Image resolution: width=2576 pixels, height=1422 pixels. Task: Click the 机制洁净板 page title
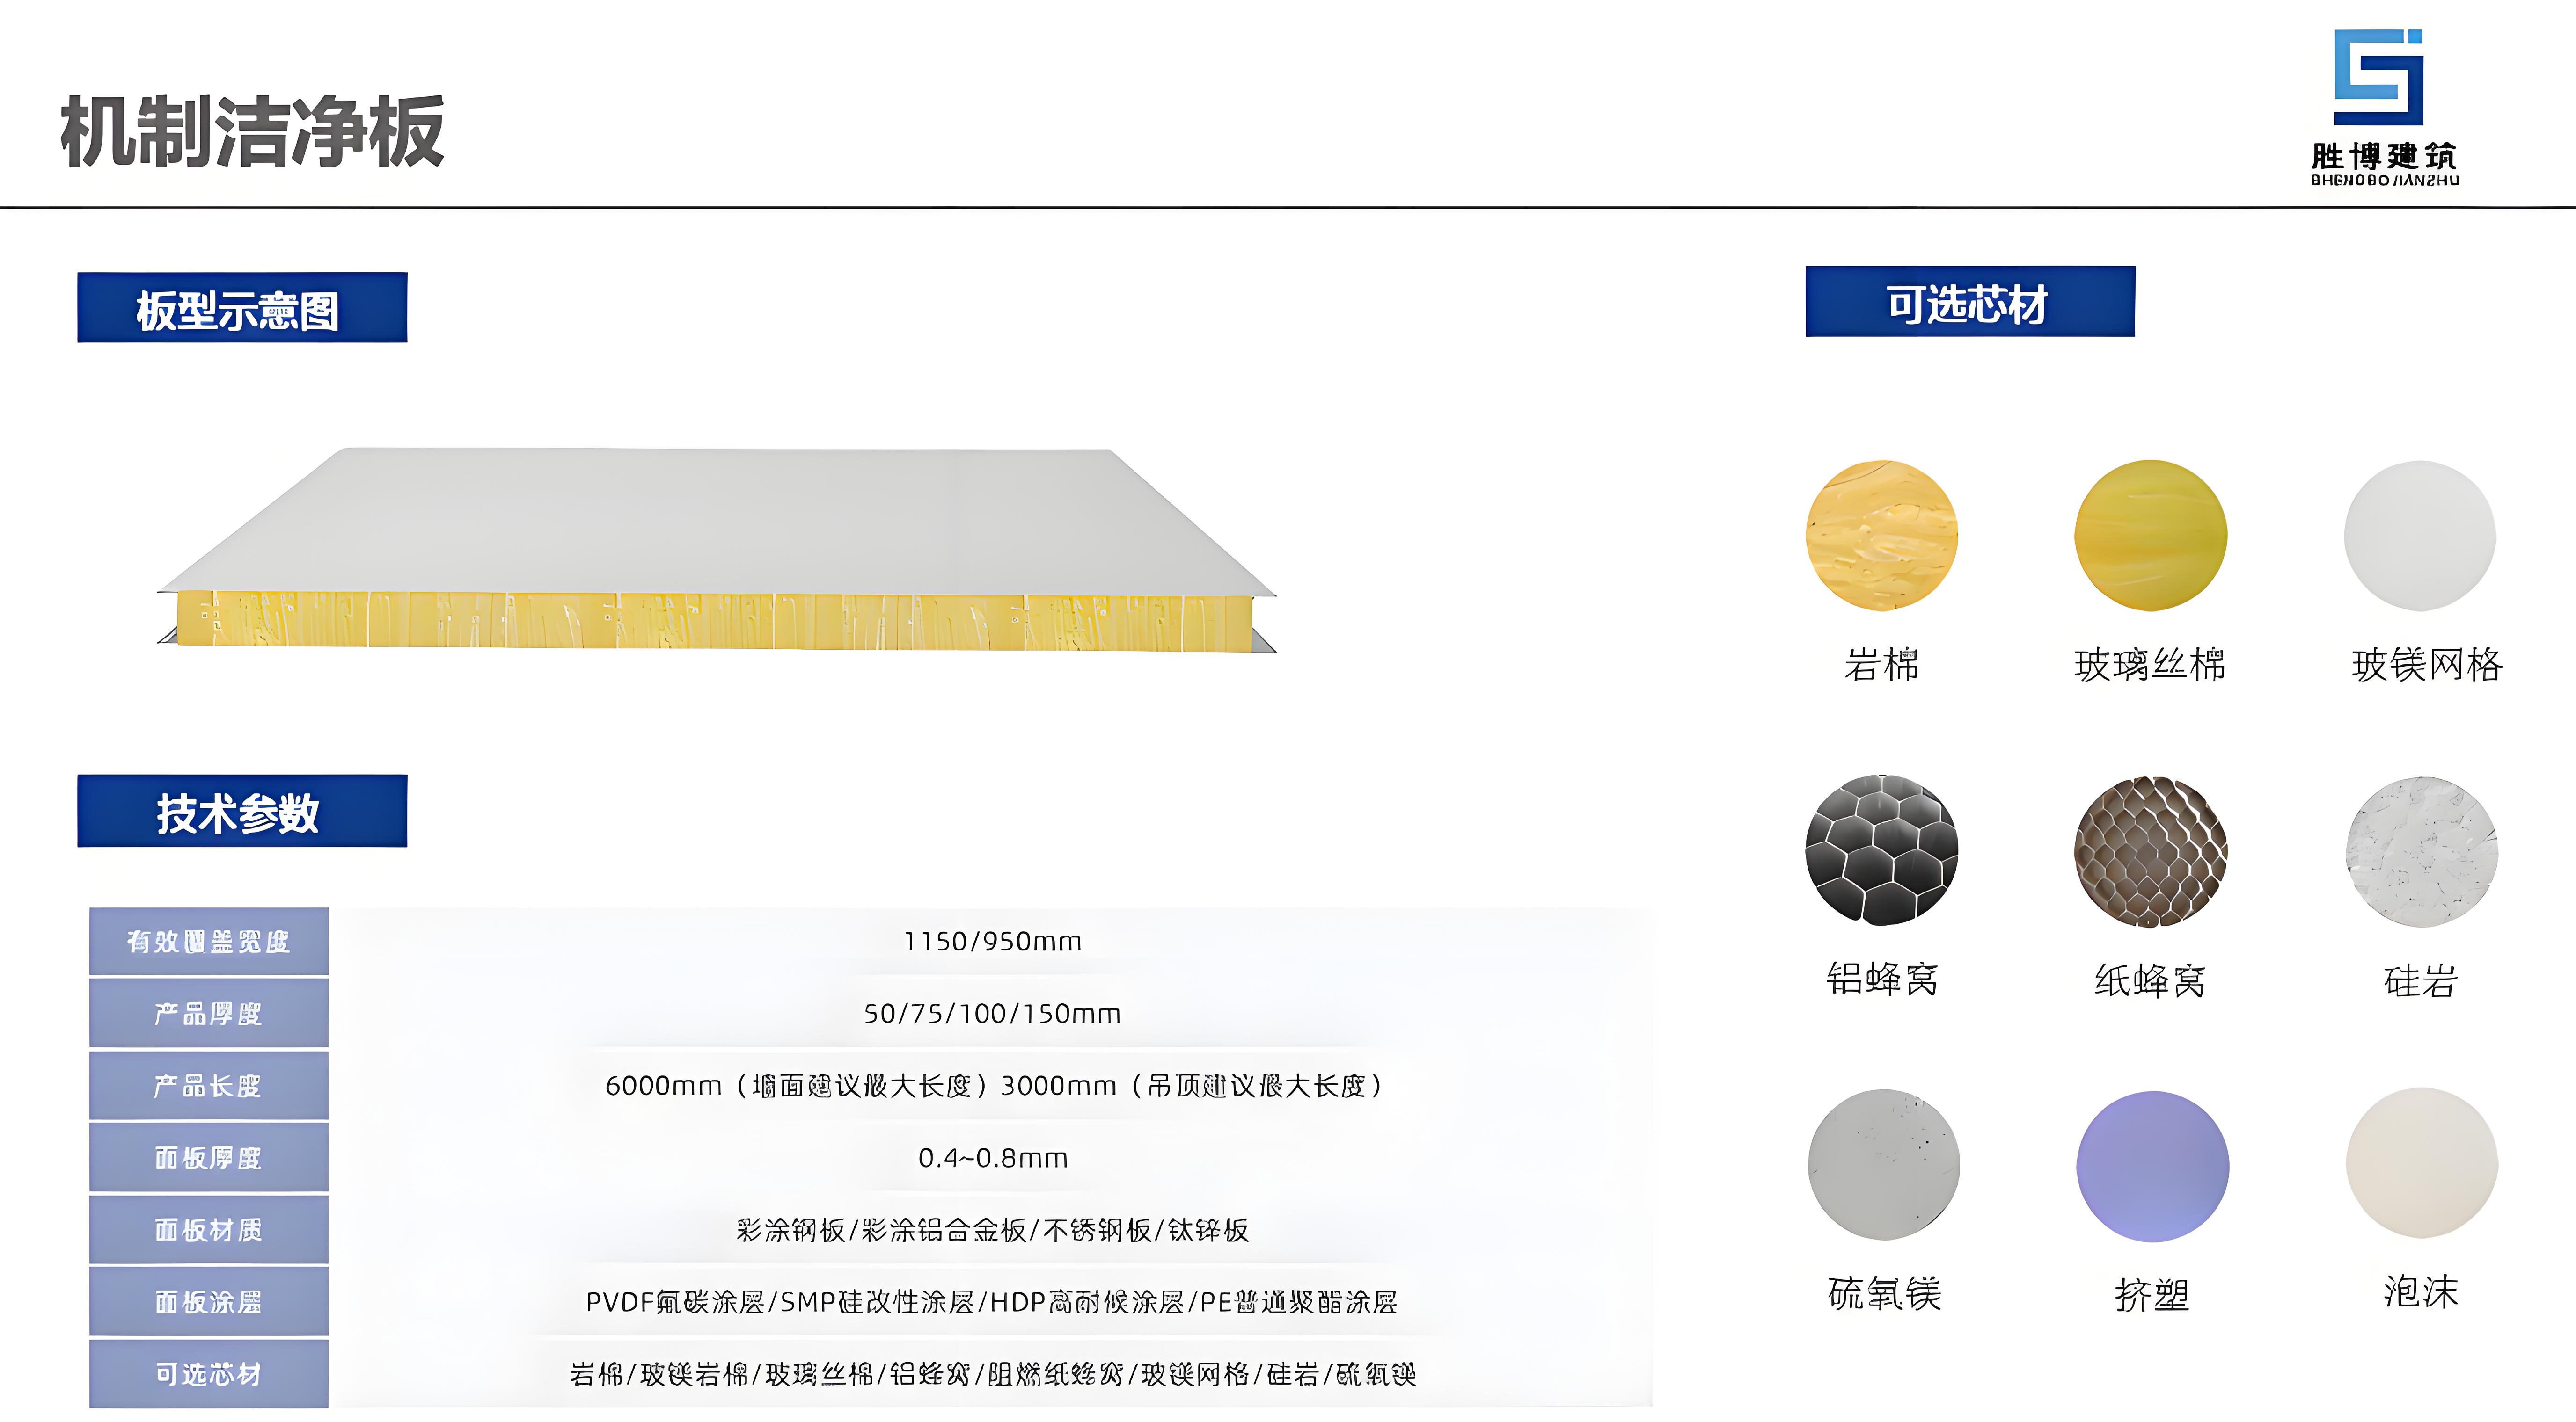[x=252, y=132]
